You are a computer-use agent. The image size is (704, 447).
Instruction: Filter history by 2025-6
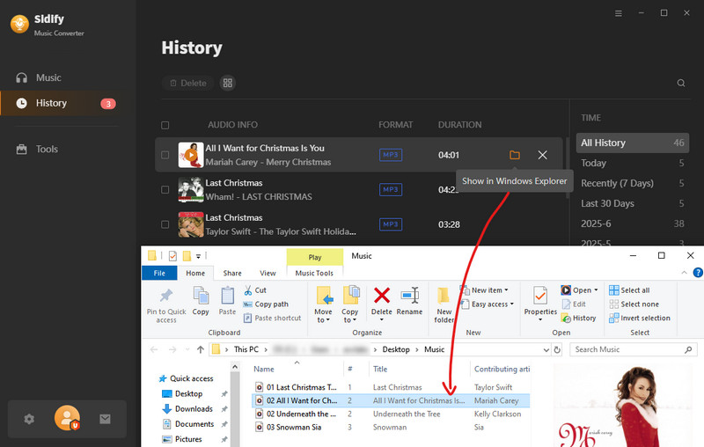632,223
